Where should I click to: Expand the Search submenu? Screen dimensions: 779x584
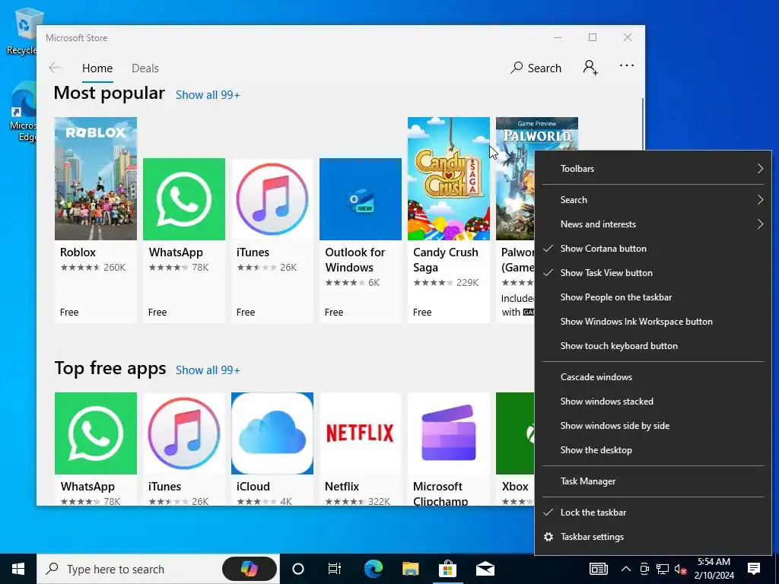coord(653,200)
